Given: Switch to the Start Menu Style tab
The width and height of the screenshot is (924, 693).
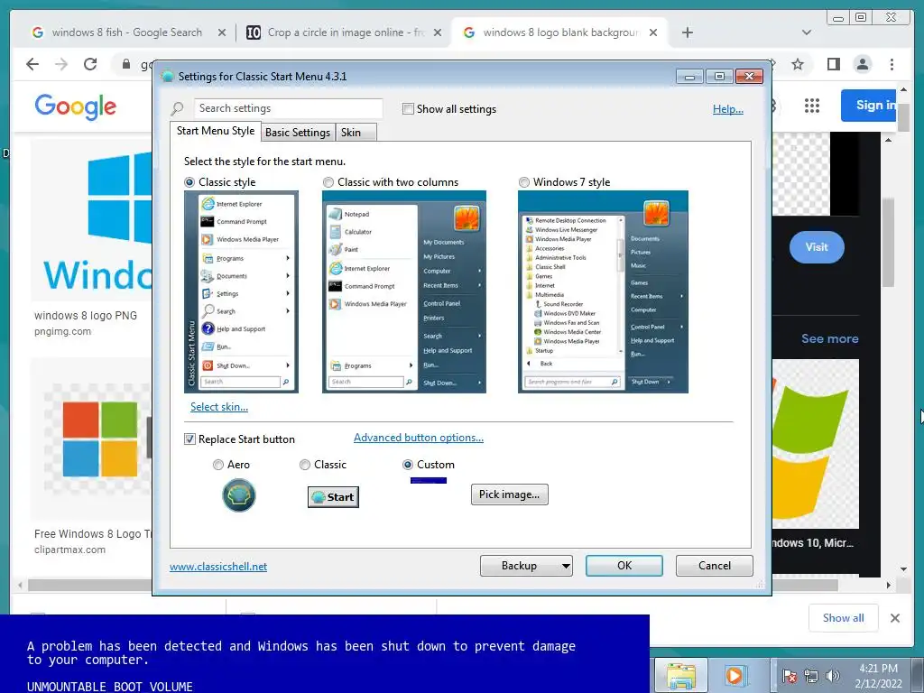Looking at the screenshot, I should pyautogui.click(x=216, y=131).
